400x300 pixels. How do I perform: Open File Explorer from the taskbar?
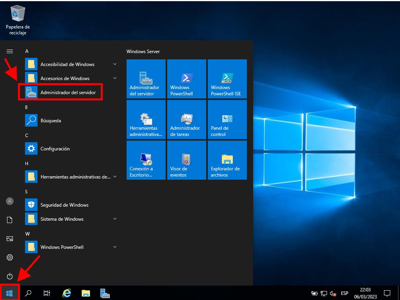[86, 293]
